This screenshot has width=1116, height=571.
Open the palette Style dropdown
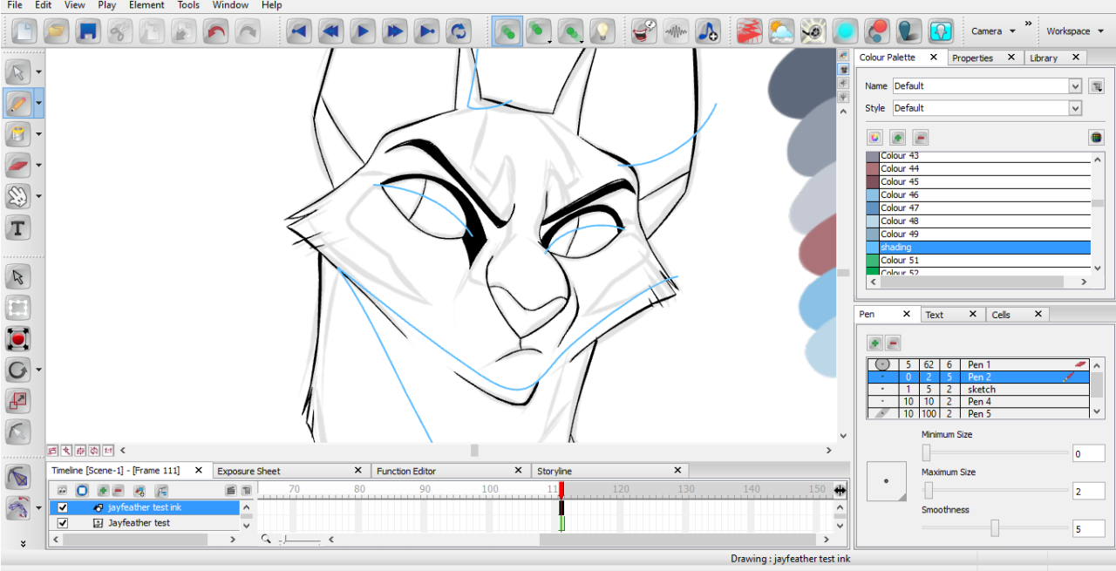(x=1075, y=108)
